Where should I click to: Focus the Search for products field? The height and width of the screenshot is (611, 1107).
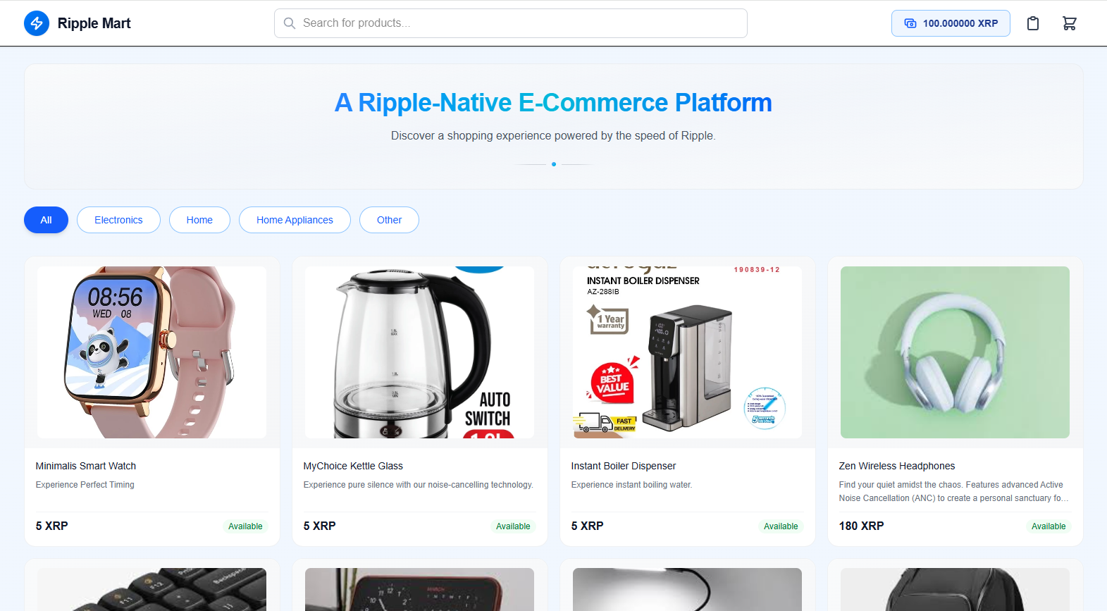coord(511,23)
